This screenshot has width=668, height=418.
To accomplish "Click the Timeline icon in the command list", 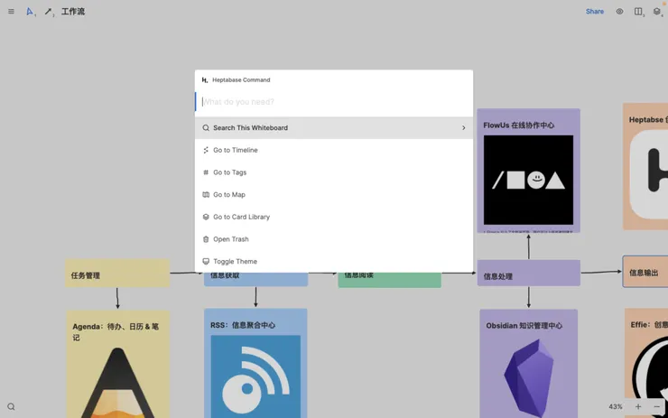I will coord(206,150).
